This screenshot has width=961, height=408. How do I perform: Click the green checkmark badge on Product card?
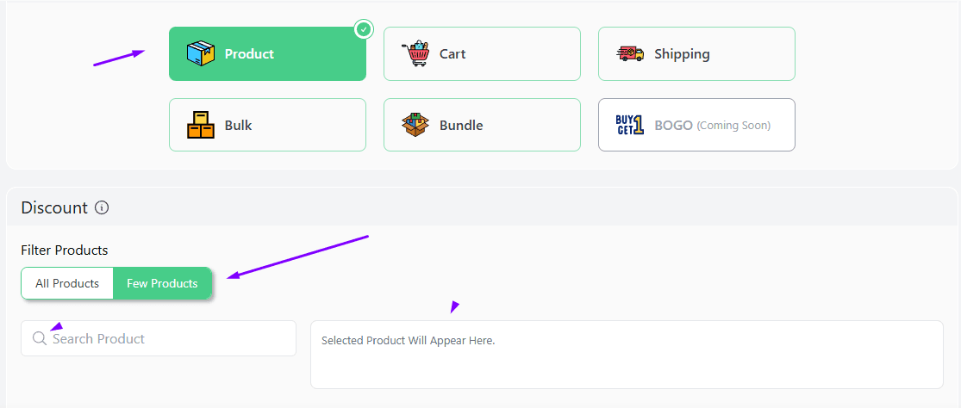[x=364, y=28]
